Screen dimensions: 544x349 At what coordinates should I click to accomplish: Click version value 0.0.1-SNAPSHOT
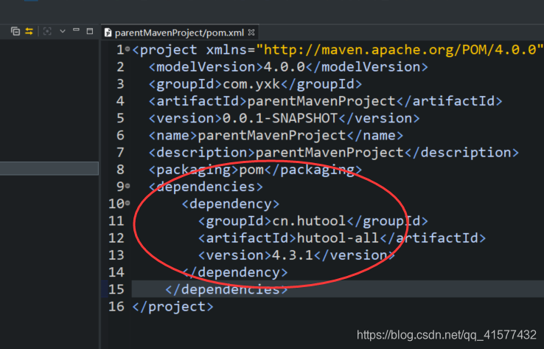tap(280, 118)
